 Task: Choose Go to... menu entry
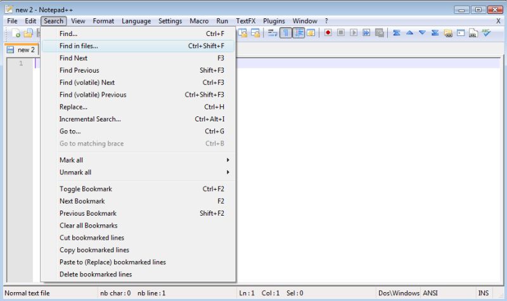click(x=138, y=132)
